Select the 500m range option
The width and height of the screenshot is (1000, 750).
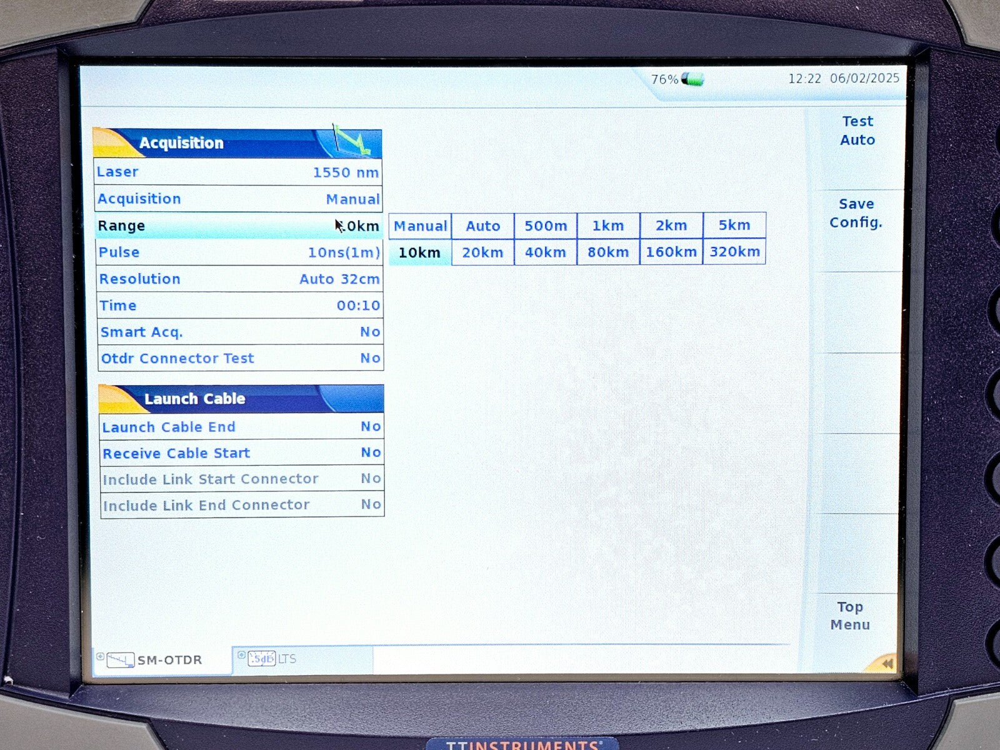[546, 226]
